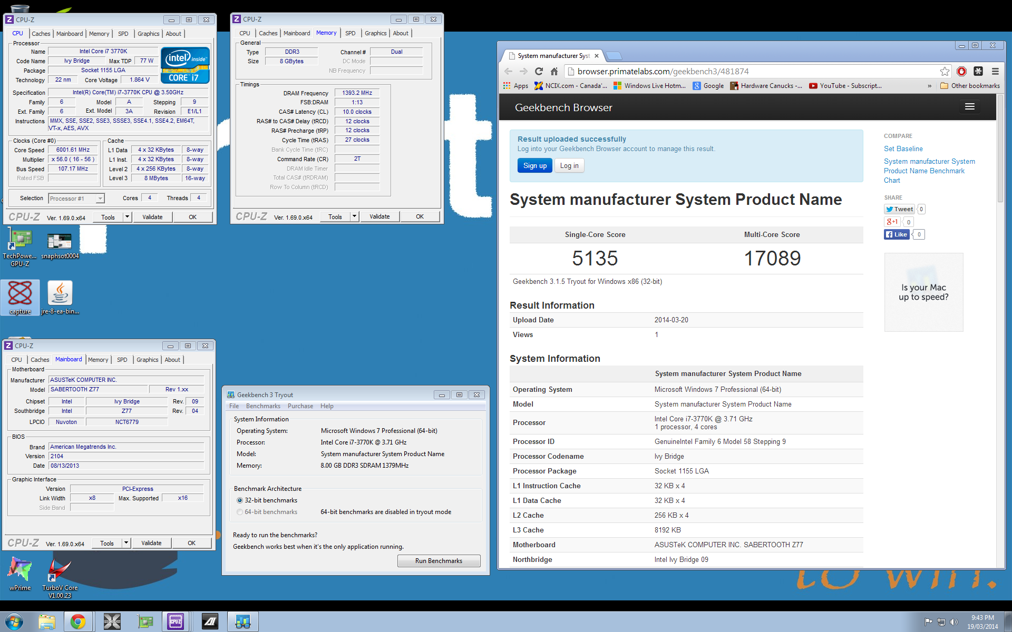
Task: Click Run Benchmarks button
Action: click(439, 561)
